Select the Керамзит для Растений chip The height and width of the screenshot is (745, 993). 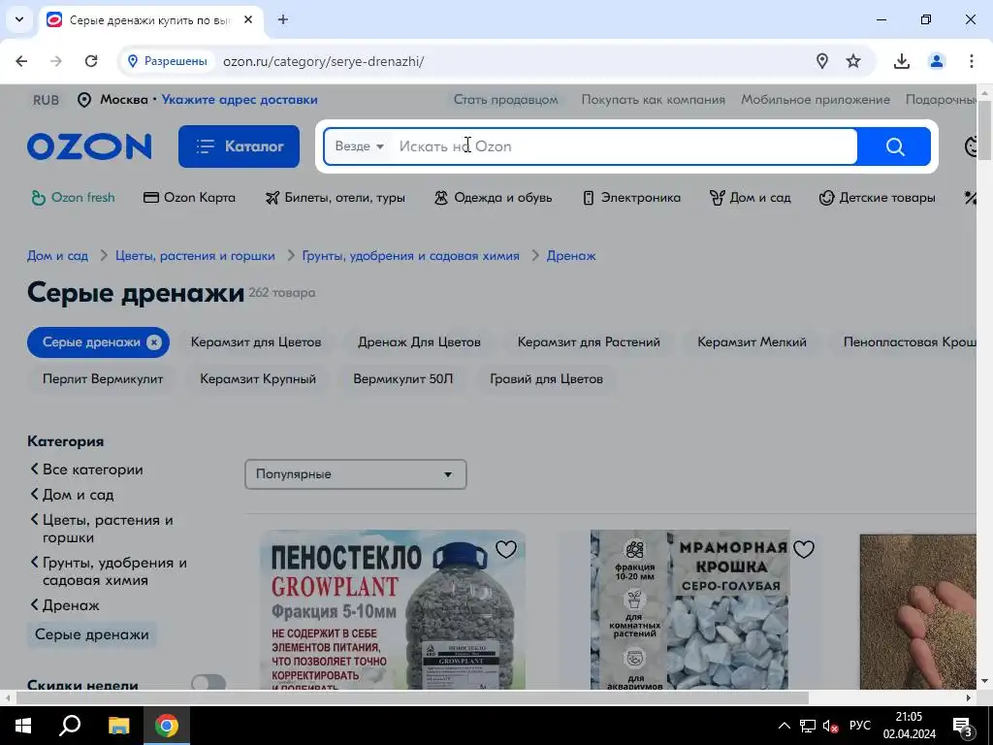click(589, 342)
